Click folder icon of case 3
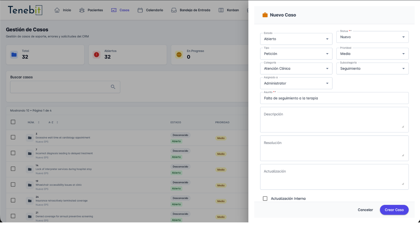The width and height of the screenshot is (420, 238). [30, 138]
